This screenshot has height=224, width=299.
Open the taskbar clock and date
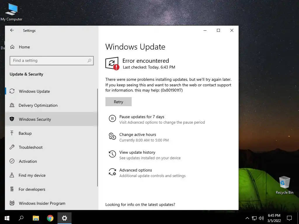274,218
